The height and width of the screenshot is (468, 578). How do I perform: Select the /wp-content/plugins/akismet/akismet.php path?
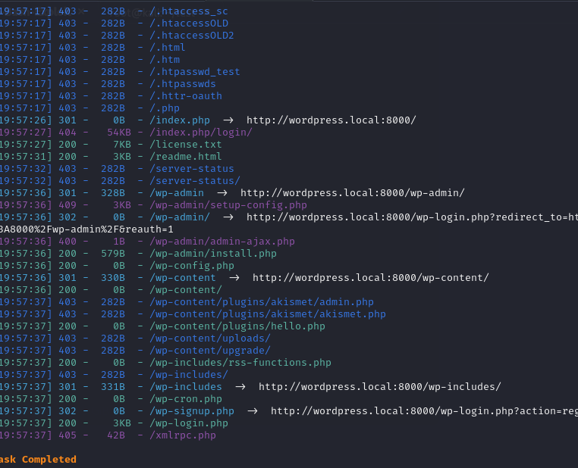(268, 314)
